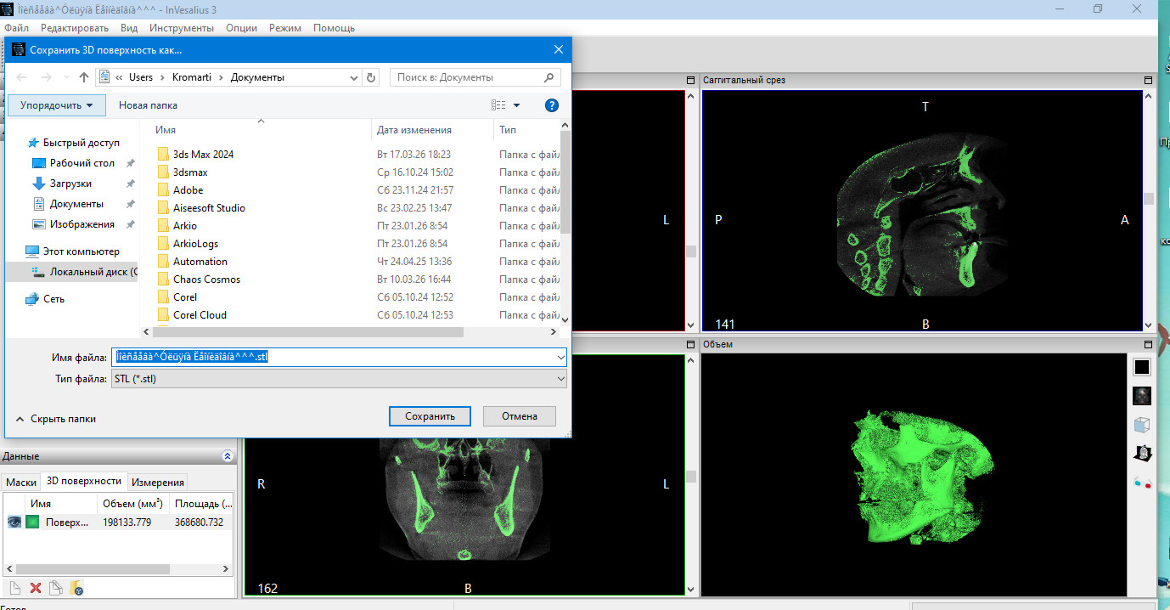The height and width of the screenshot is (610, 1170).
Task: Click the black background colour swatch
Action: tap(1142, 367)
